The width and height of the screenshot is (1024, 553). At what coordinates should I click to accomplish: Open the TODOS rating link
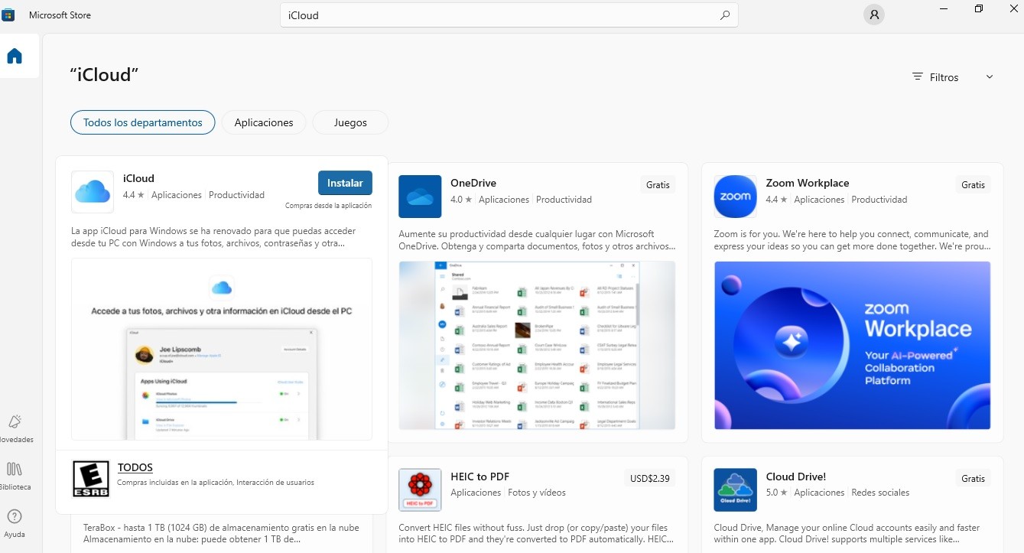pos(135,467)
